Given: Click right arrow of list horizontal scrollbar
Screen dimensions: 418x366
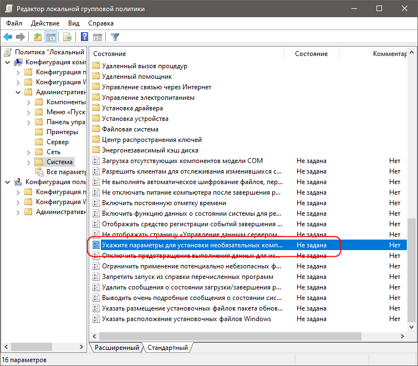Looking at the screenshot, I should click(402, 337).
